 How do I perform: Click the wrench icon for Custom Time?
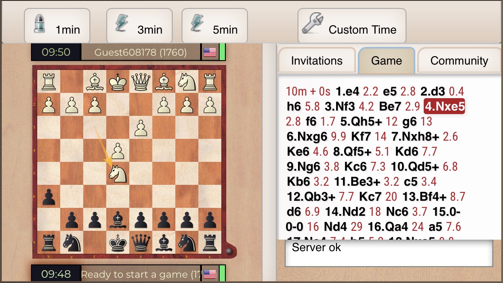coord(313,23)
